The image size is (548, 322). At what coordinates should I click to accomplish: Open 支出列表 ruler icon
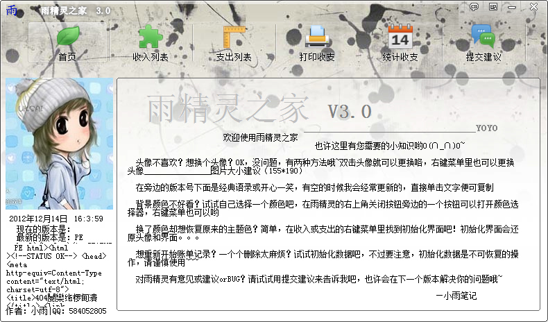[x=234, y=37]
